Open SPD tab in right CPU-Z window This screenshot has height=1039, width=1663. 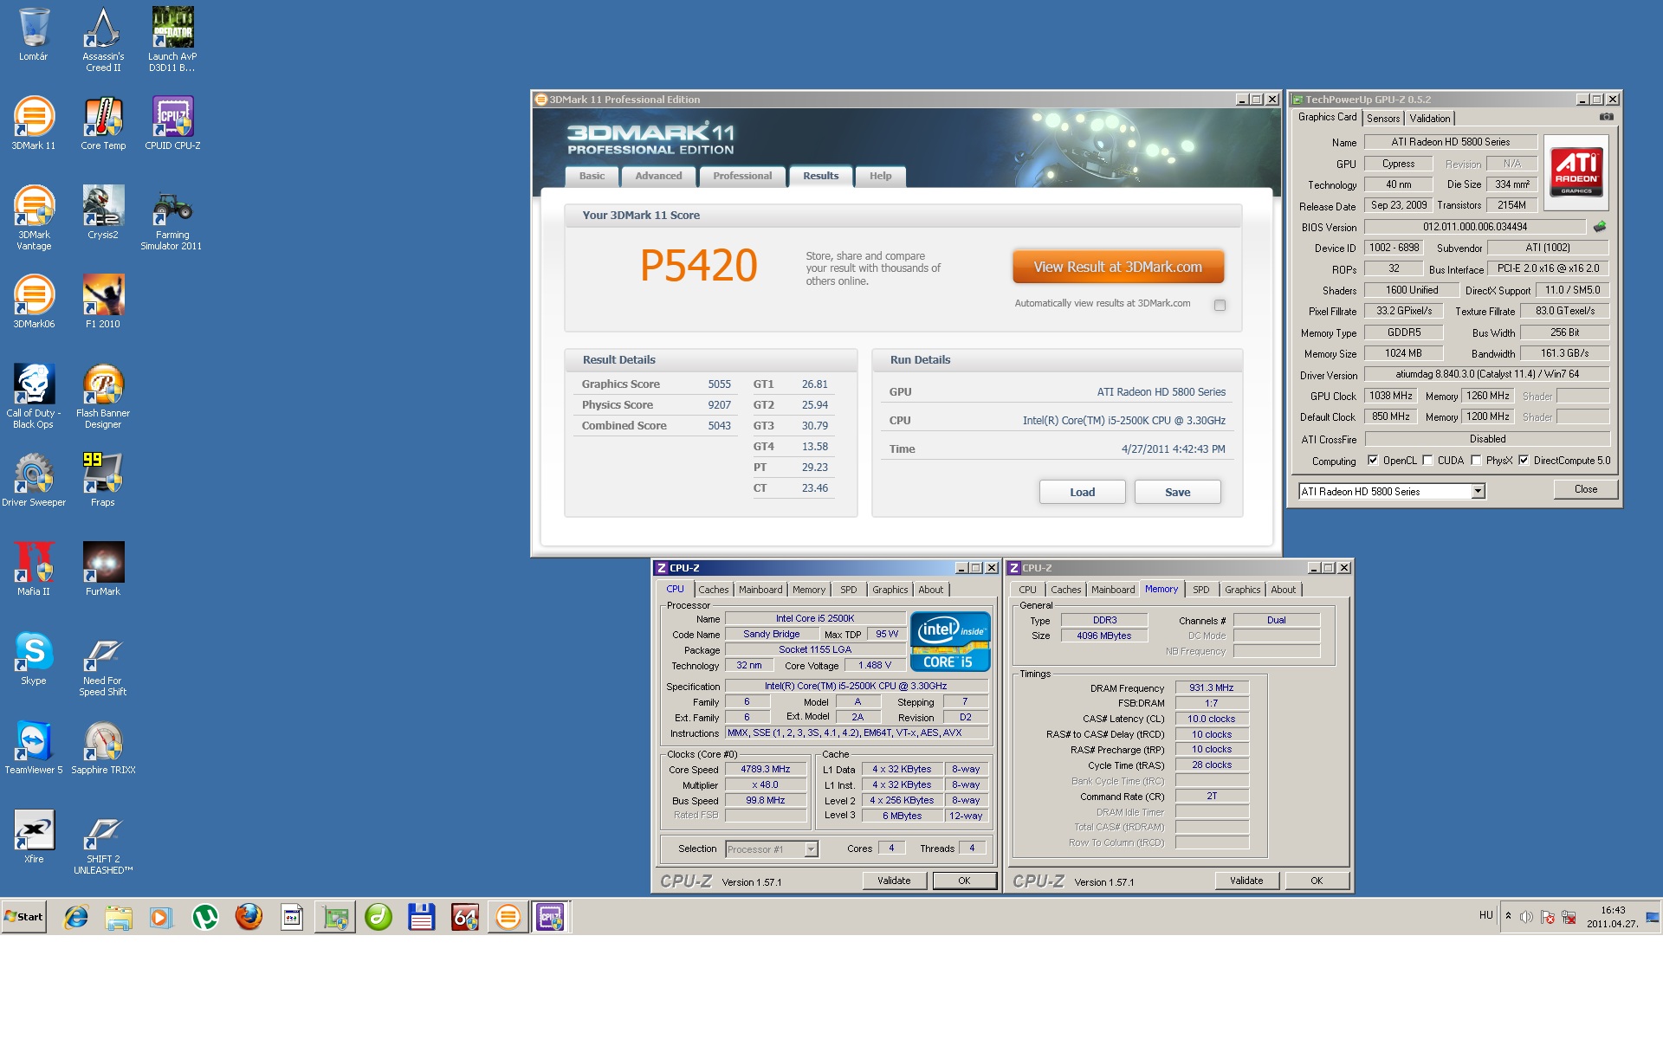pyautogui.click(x=1200, y=590)
